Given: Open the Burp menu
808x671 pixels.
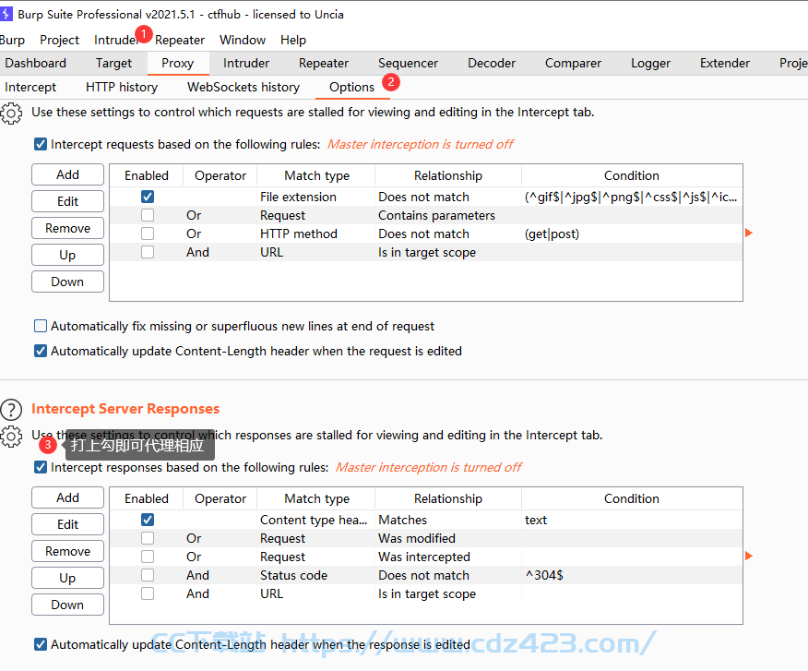Looking at the screenshot, I should point(12,40).
